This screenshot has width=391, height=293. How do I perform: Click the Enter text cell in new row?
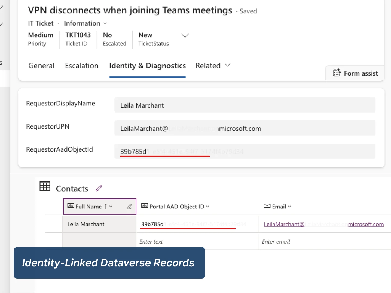coord(197,241)
